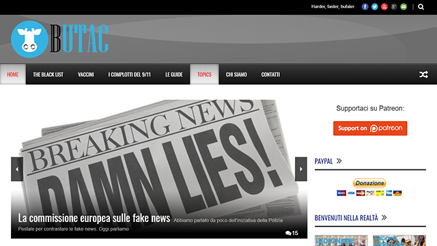Open La commissione europea sulle fake news
The width and height of the screenshot is (437, 246).
[x=94, y=218]
